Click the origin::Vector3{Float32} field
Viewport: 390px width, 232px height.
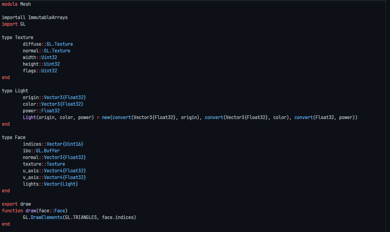point(54,97)
